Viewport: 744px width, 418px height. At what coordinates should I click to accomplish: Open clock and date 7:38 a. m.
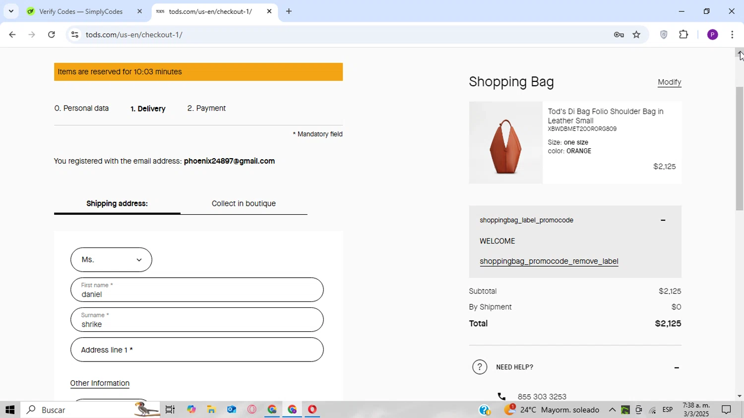[x=696, y=410]
